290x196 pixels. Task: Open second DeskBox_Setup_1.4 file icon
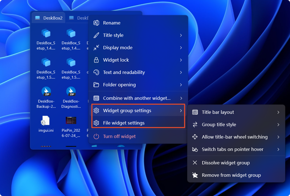[71, 33]
